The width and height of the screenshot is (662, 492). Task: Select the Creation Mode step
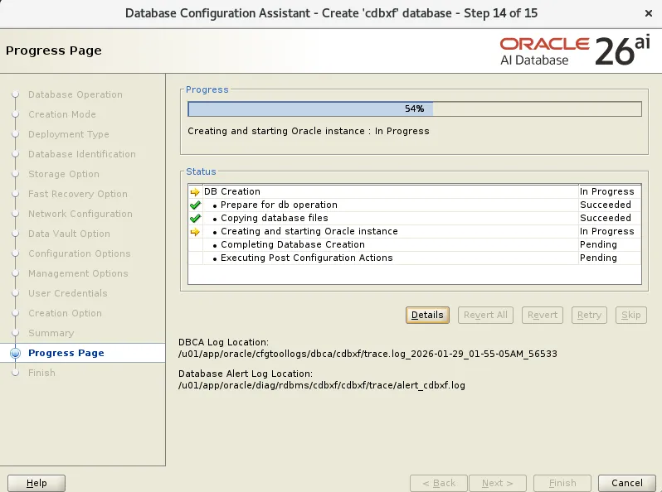pyautogui.click(x=62, y=114)
